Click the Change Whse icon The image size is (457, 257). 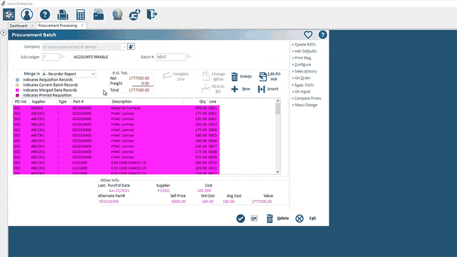click(206, 76)
